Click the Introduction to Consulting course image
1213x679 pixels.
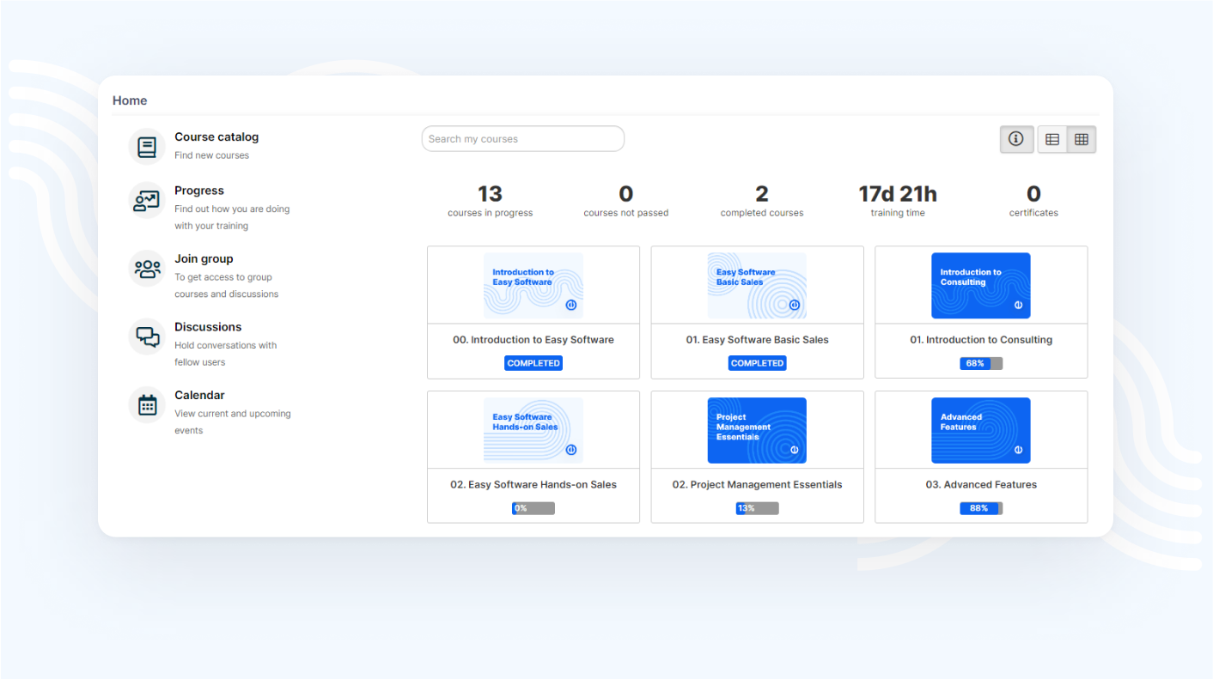(x=980, y=286)
